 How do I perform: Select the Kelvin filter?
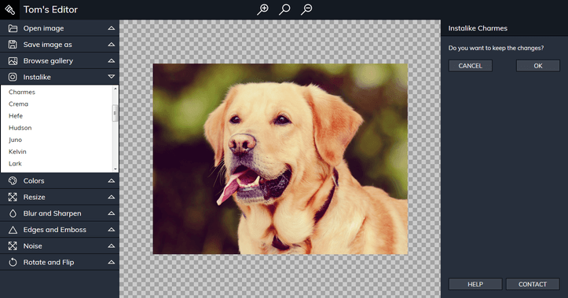[17, 151]
